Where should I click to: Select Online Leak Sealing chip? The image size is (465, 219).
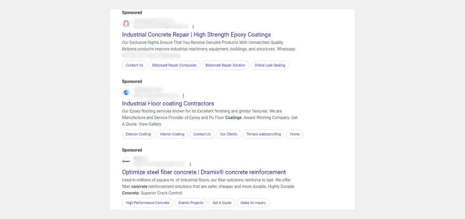click(x=270, y=65)
